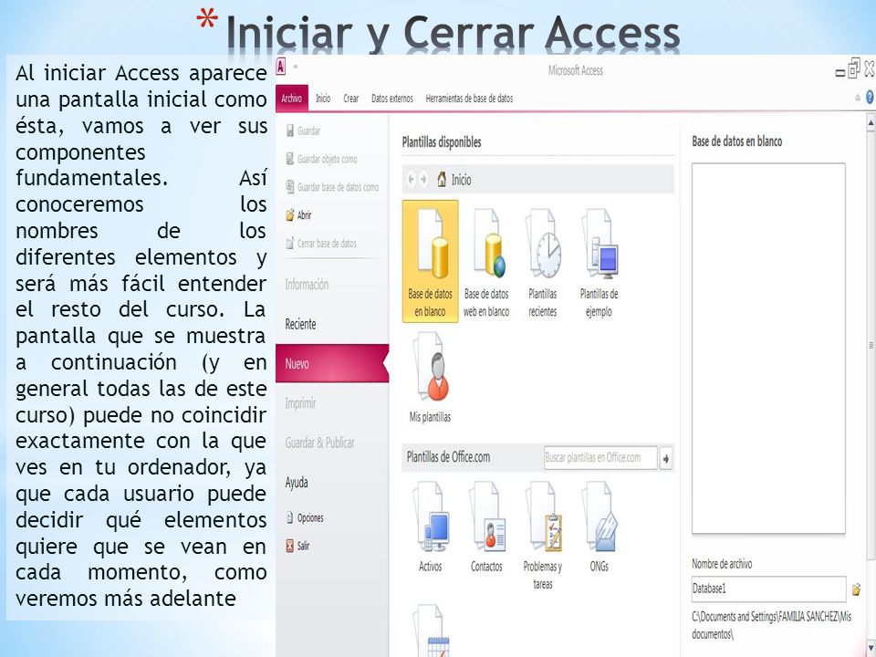Open the Imprimir section
This screenshot has width=876, height=657.
(300, 403)
